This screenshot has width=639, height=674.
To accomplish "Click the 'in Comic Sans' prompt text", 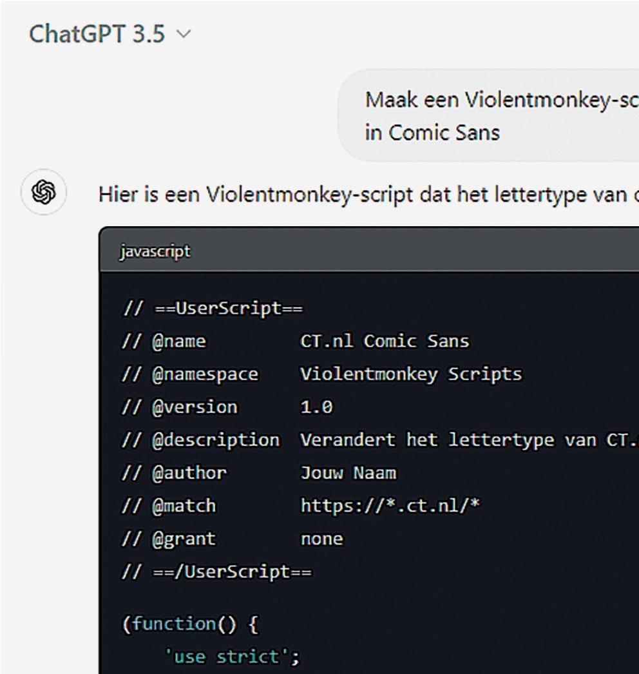I will pyautogui.click(x=432, y=133).
